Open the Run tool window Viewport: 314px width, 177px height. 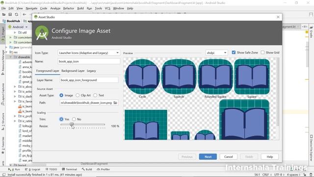14,169
